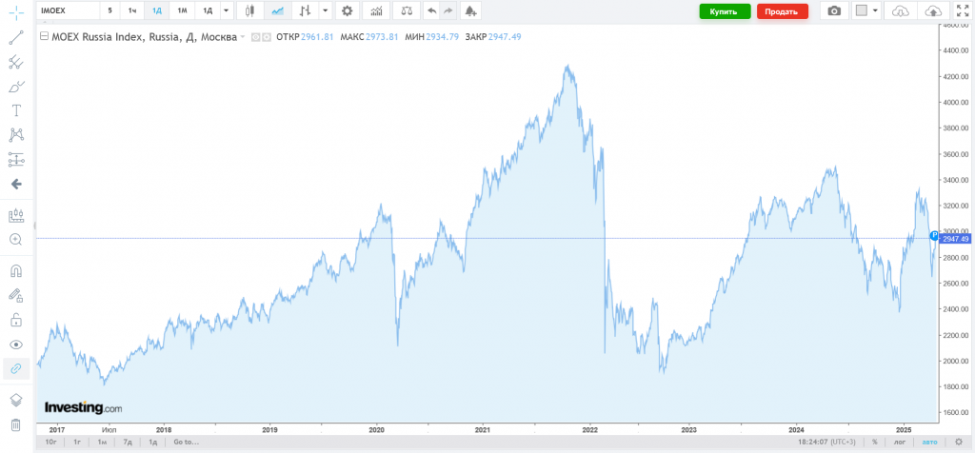The width and height of the screenshot is (975, 453).
Task: Open the timeframe interval dropdown arrow
Action: [x=226, y=10]
